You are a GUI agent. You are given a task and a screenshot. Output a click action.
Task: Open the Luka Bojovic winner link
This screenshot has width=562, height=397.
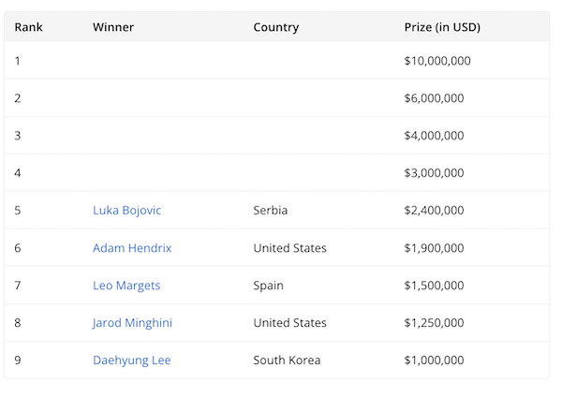[x=126, y=211]
